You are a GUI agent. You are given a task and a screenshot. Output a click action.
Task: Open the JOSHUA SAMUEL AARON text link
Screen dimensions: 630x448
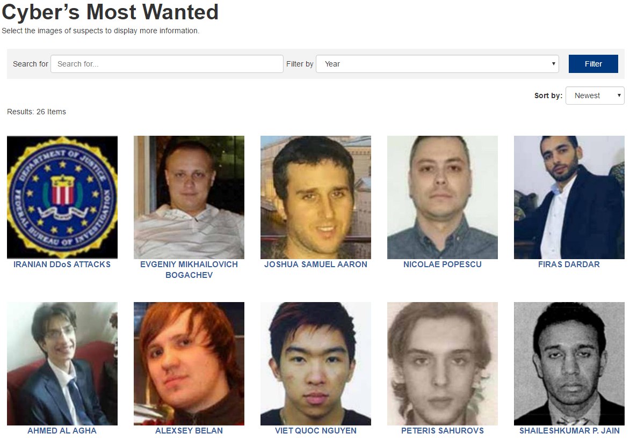point(316,264)
